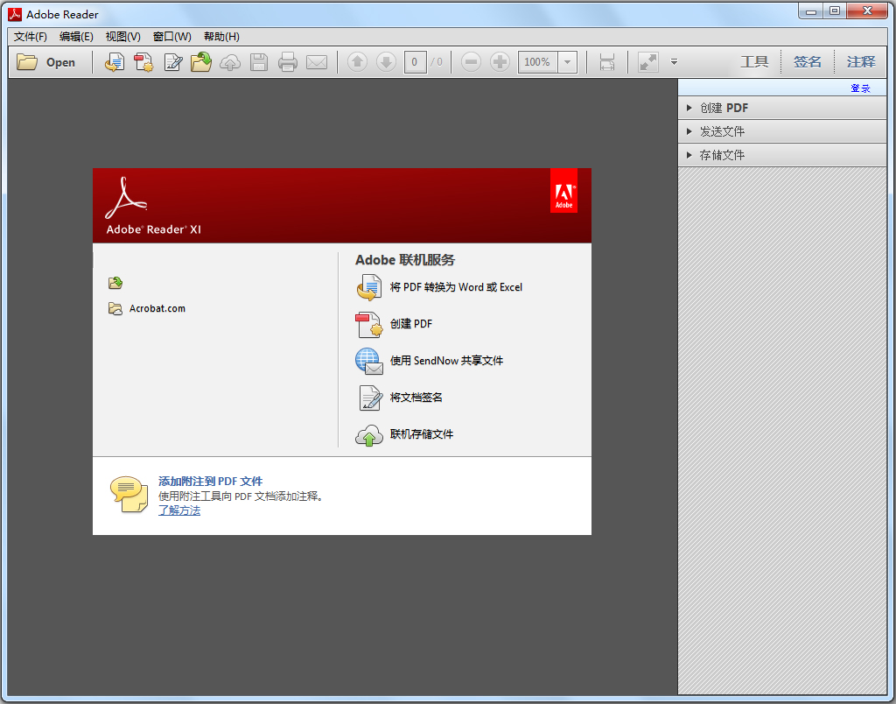Screen dimensions: 896x704
Task: Click the 了解方法 link
Action: [179, 510]
